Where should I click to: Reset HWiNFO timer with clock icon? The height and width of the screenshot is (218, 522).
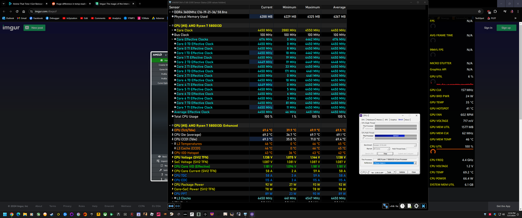pyautogui.click(x=403, y=206)
